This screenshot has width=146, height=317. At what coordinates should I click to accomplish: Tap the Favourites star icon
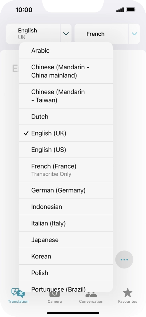(x=128, y=293)
